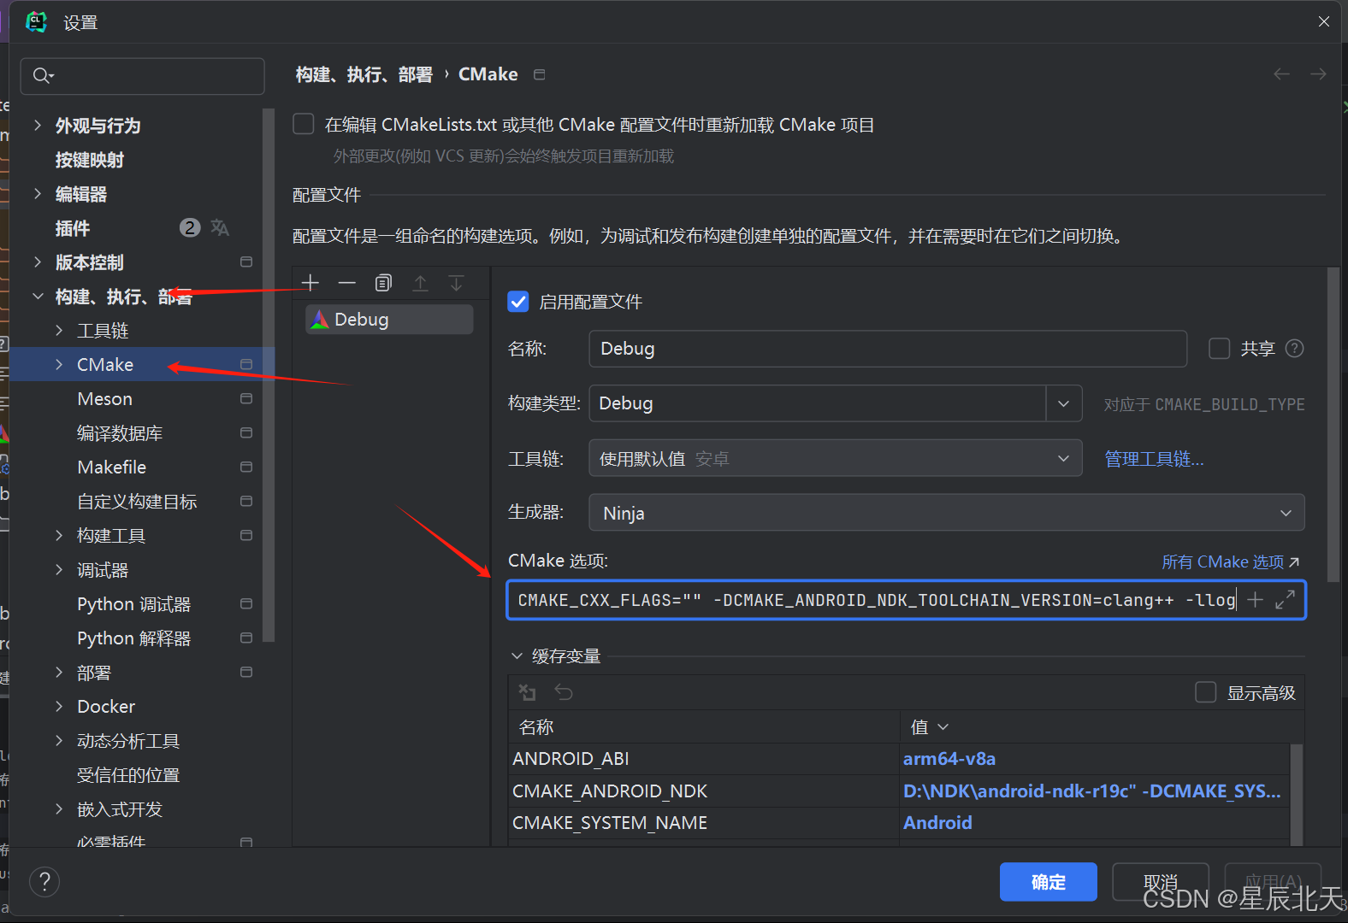Click project-level icon beside Makefile
This screenshot has width=1348, height=923.
coord(246,467)
